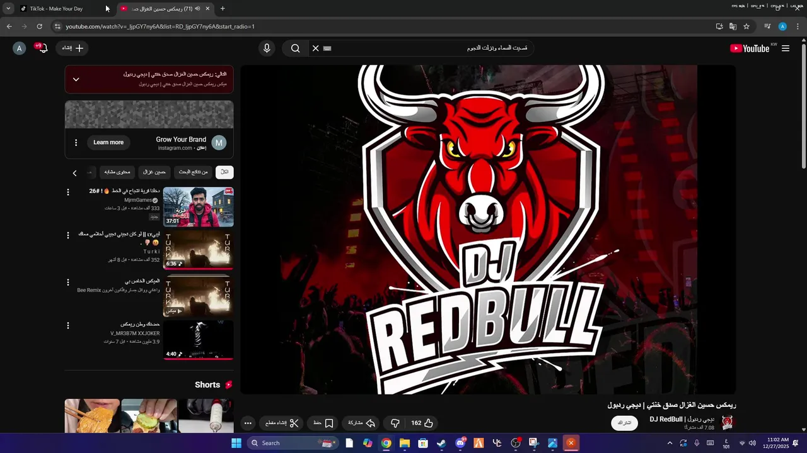Open the Windows Start menu

236,443
